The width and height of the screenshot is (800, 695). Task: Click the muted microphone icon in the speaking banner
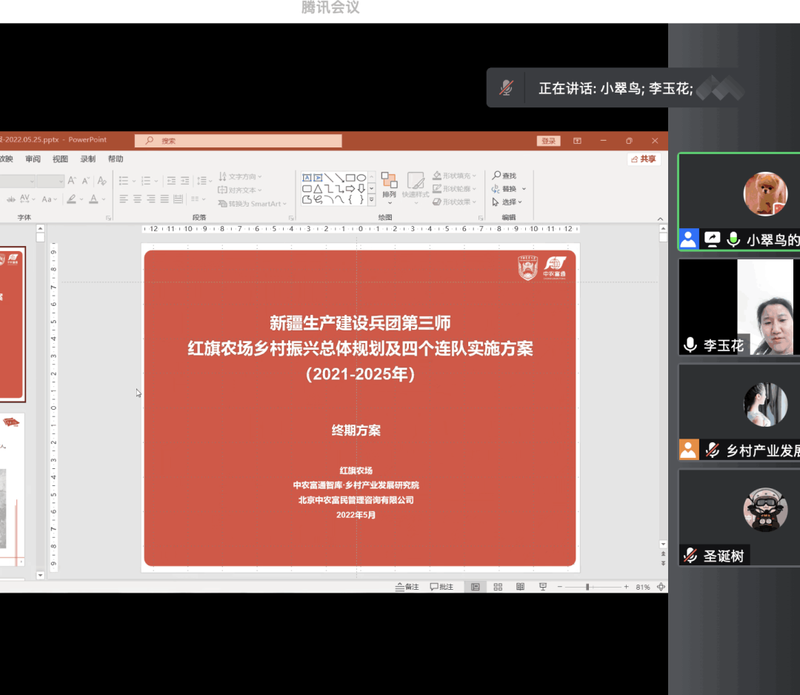[506, 87]
